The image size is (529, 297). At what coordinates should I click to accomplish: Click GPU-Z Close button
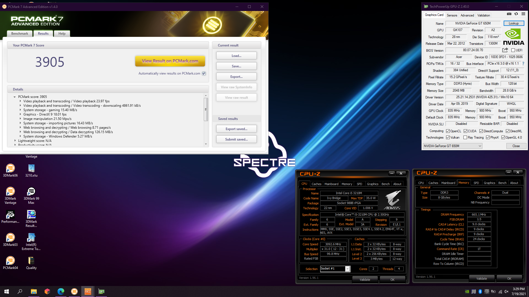[516, 146]
